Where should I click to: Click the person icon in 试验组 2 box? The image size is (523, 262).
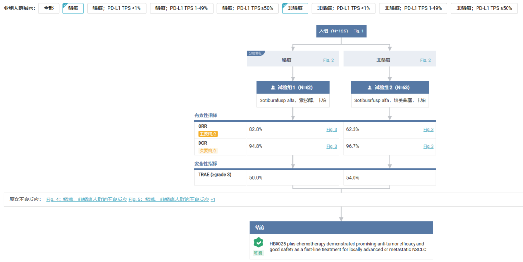pyautogui.click(x=369, y=88)
